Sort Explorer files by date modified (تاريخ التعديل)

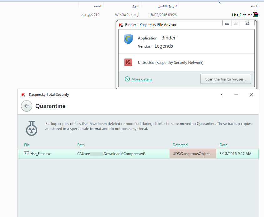[167, 6]
